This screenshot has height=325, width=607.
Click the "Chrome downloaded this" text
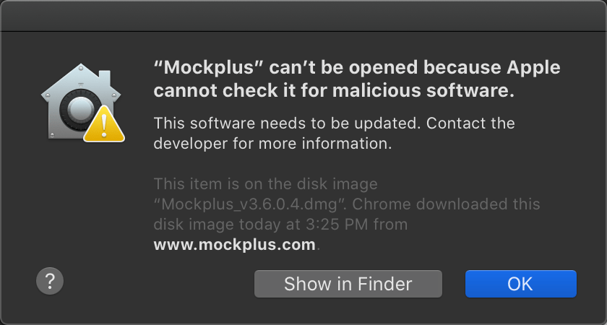tap(447, 204)
